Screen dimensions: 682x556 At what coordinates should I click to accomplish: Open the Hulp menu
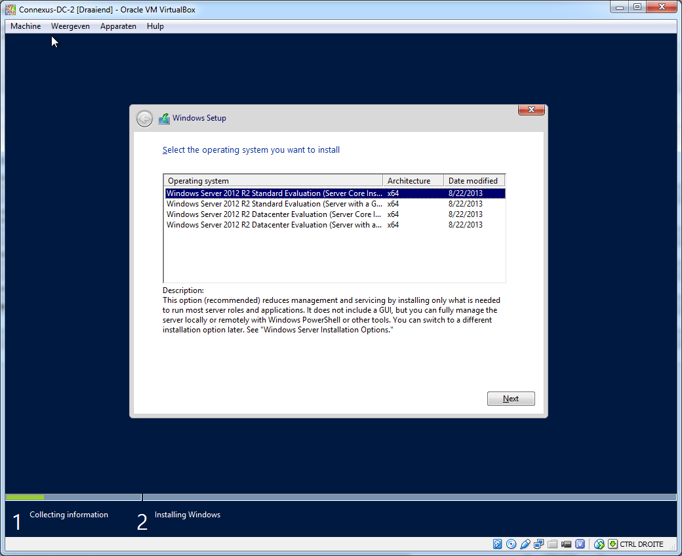click(x=155, y=26)
